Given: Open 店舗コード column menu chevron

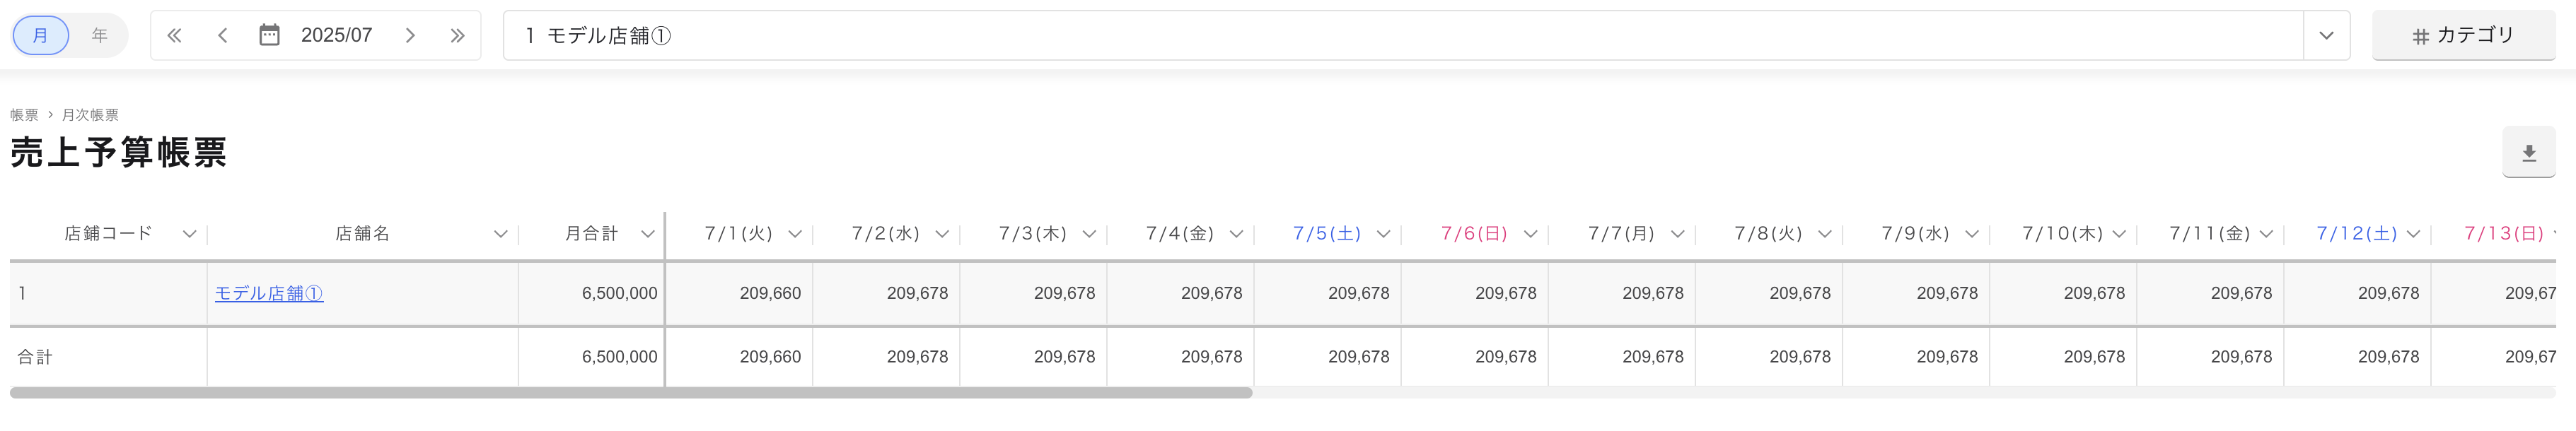Looking at the screenshot, I should pos(189,234).
